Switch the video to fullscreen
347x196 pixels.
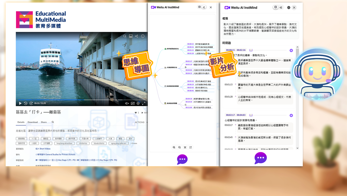tap(144, 103)
